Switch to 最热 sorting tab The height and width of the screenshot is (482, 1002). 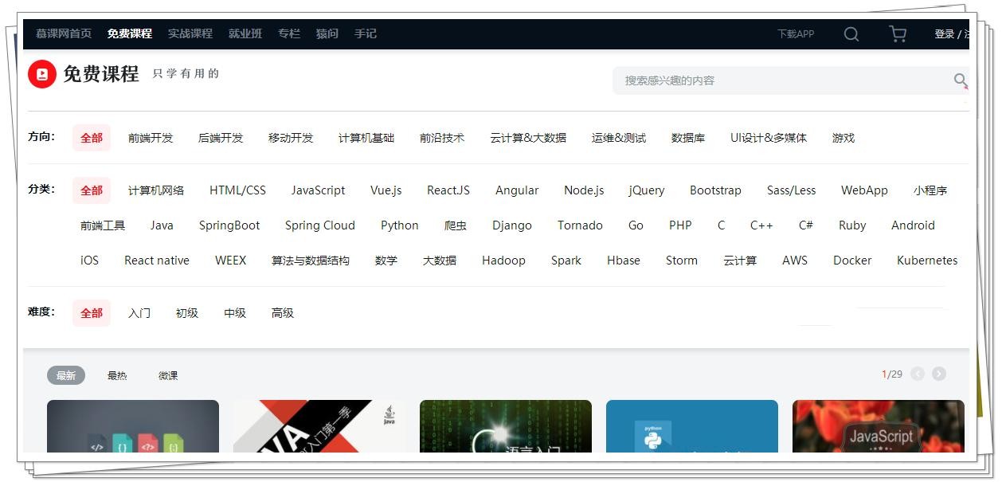coord(117,375)
